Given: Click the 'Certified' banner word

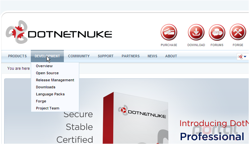Looking at the screenshot, I should (x=75, y=140).
